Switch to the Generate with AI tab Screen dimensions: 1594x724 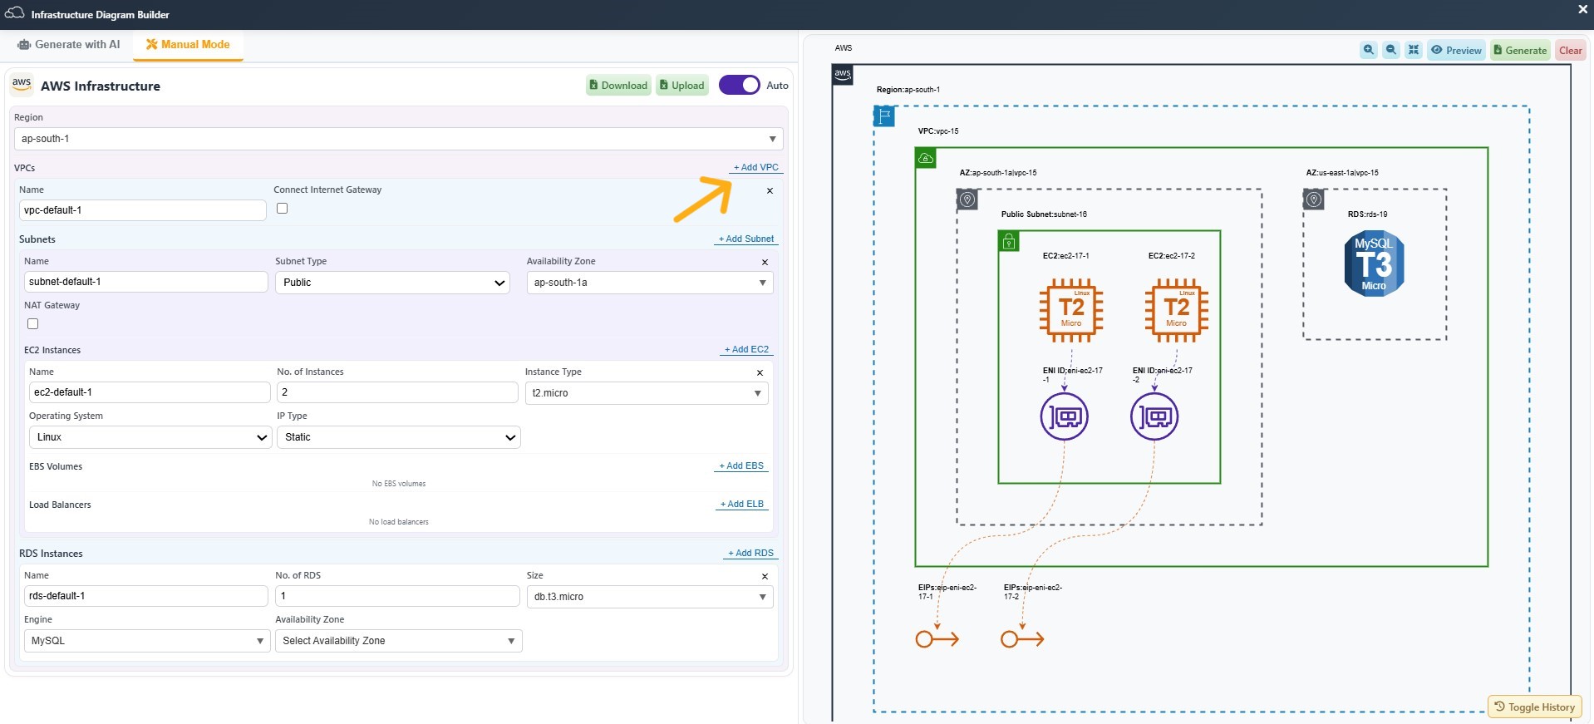coord(69,44)
